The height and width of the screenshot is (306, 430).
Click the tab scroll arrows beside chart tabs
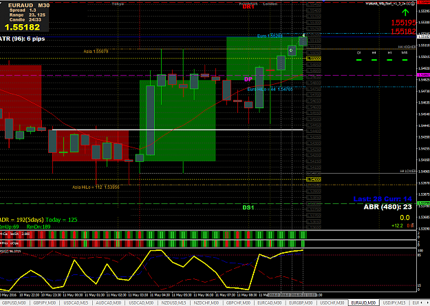coord(424,303)
